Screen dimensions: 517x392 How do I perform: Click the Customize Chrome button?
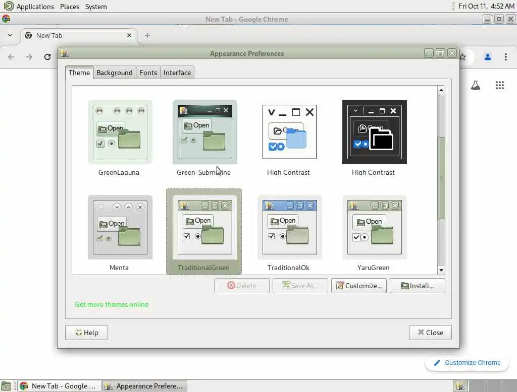click(467, 363)
